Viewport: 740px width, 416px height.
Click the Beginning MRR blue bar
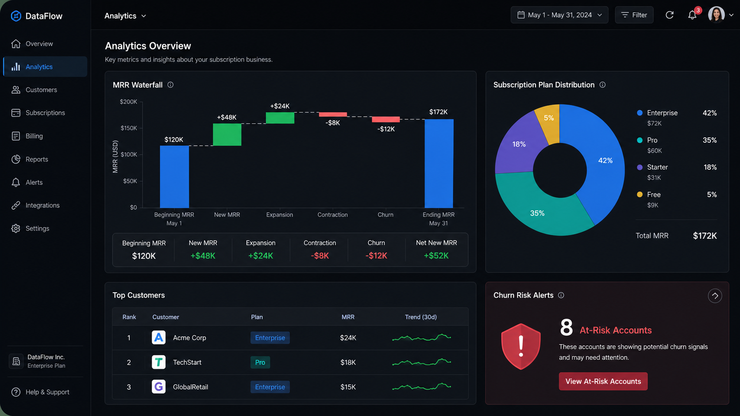tap(174, 177)
